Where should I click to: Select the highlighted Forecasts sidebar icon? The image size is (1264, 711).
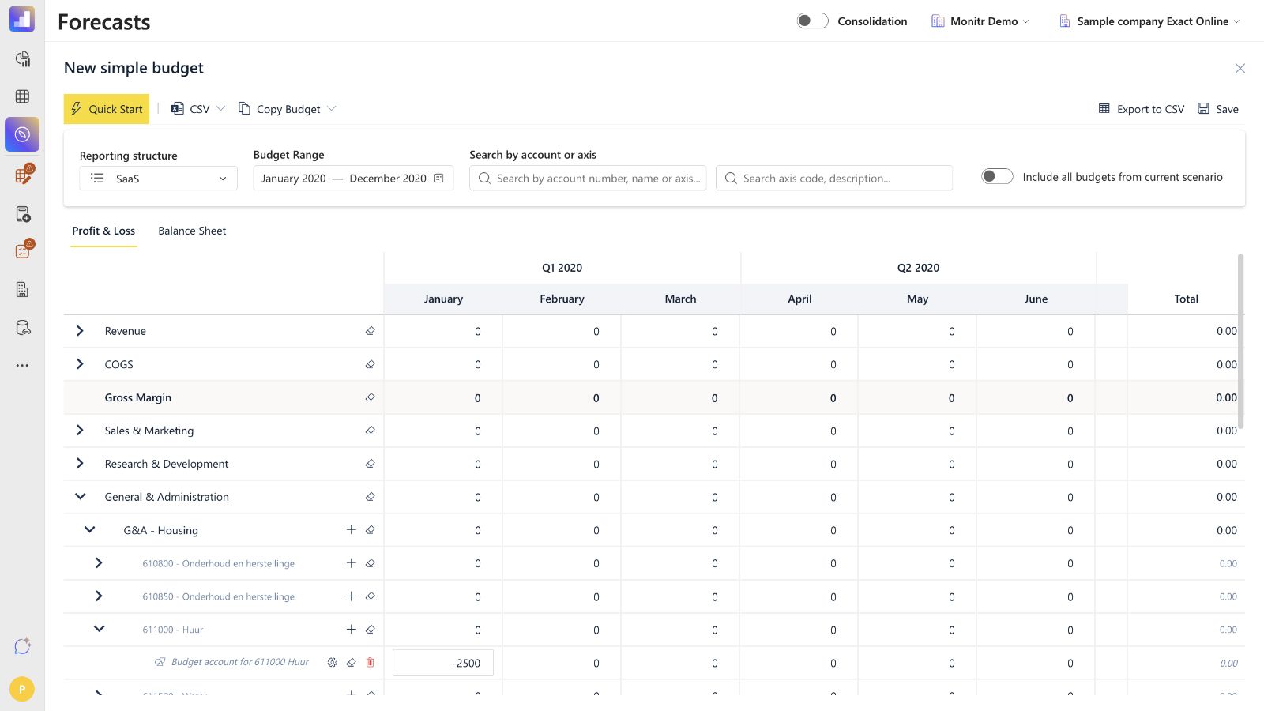(x=22, y=134)
